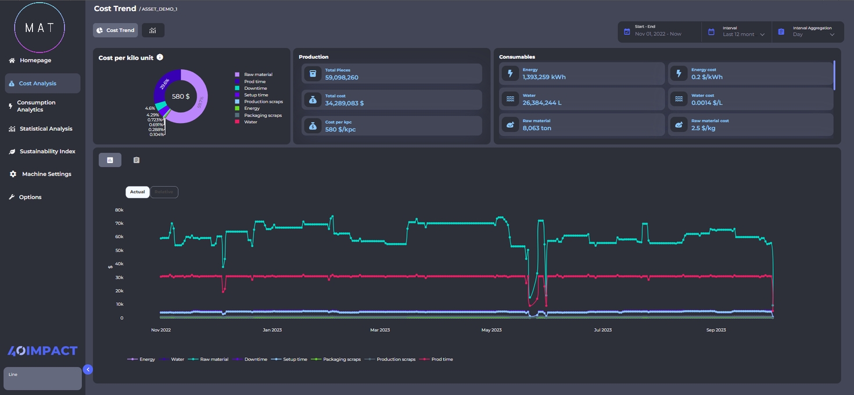Open the Sustainability Index page

[x=47, y=152]
